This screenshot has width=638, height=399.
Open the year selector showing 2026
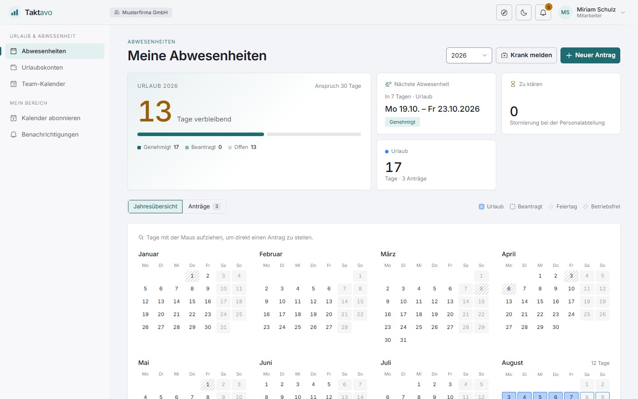469,55
